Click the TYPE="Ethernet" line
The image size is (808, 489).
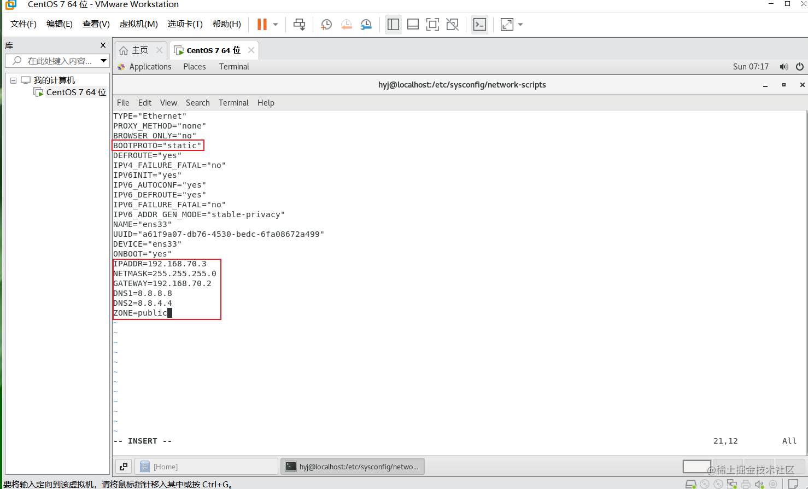[x=150, y=116]
